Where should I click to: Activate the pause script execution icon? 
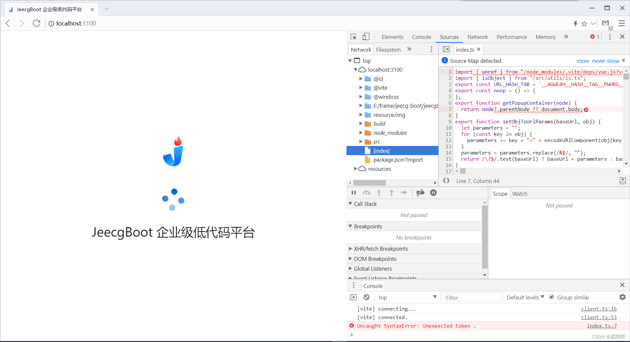point(354,193)
